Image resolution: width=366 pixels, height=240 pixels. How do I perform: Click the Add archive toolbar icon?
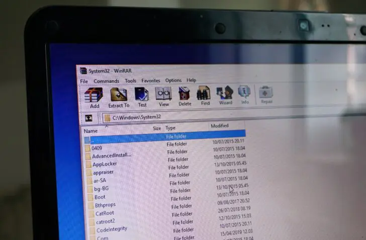pyautogui.click(x=94, y=95)
